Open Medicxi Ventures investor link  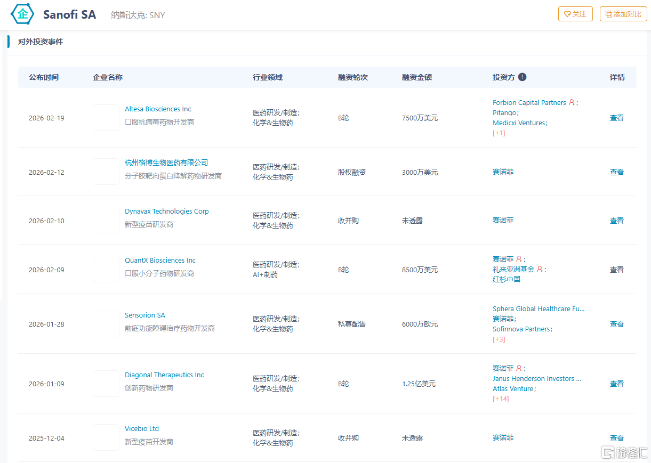(x=519, y=123)
